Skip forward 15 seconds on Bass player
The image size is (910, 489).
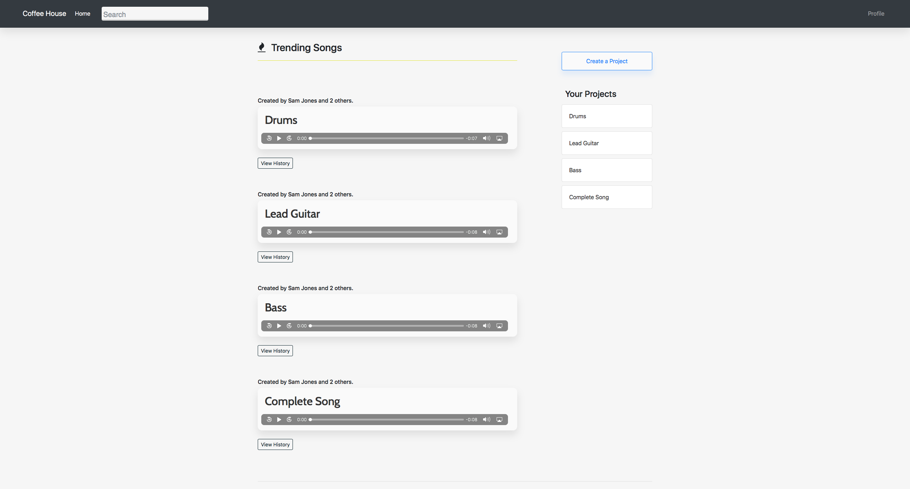tap(289, 326)
